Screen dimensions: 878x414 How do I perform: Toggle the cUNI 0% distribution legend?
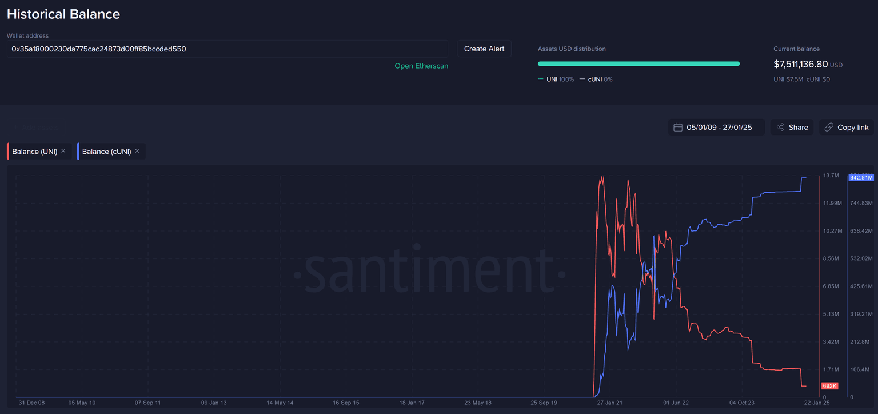coord(596,79)
